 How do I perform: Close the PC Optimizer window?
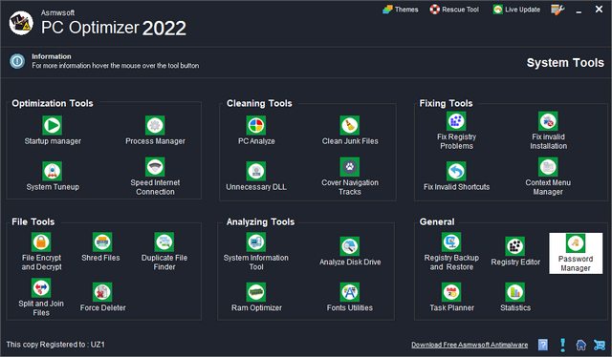pyautogui.click(x=599, y=9)
